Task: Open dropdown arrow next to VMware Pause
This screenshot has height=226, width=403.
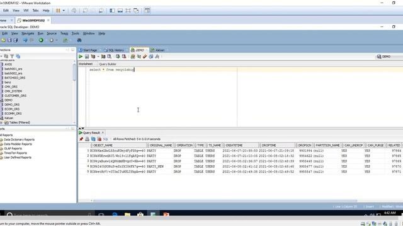Action: click(64, 11)
